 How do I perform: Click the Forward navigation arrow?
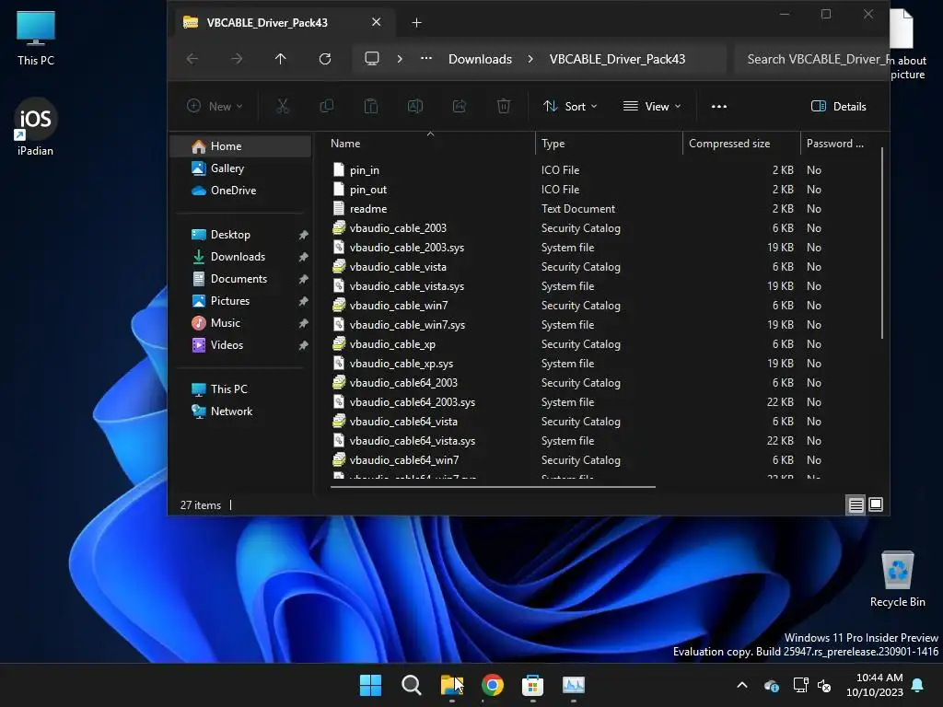[x=237, y=59]
